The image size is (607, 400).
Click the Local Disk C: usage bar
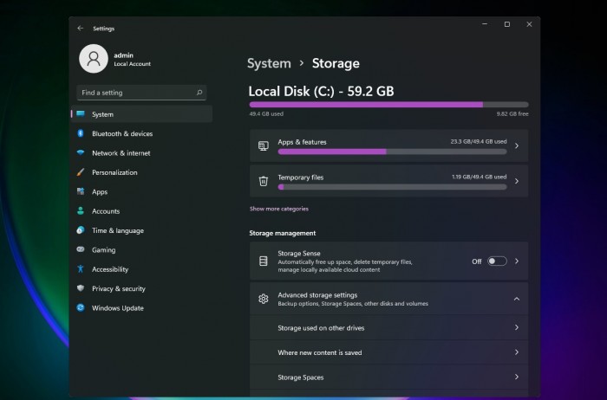(x=388, y=104)
